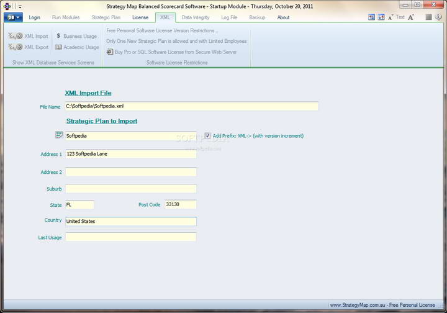Image resolution: width=447 pixels, height=313 pixels.
Task: Click the XML Export icon
Action: point(16,47)
